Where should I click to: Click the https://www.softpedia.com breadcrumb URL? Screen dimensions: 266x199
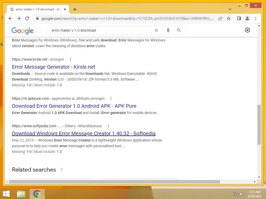point(34,126)
